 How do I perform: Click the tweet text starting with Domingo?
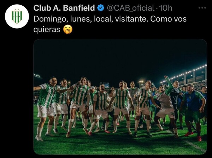click(x=110, y=24)
